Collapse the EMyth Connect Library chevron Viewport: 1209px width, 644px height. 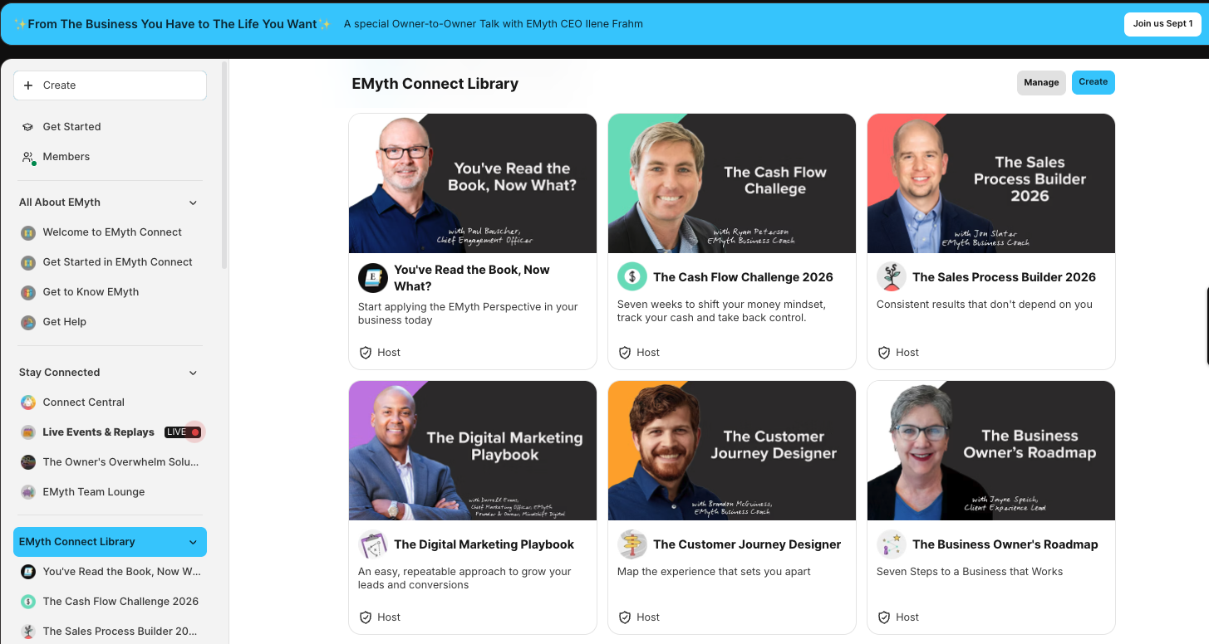[x=193, y=543]
